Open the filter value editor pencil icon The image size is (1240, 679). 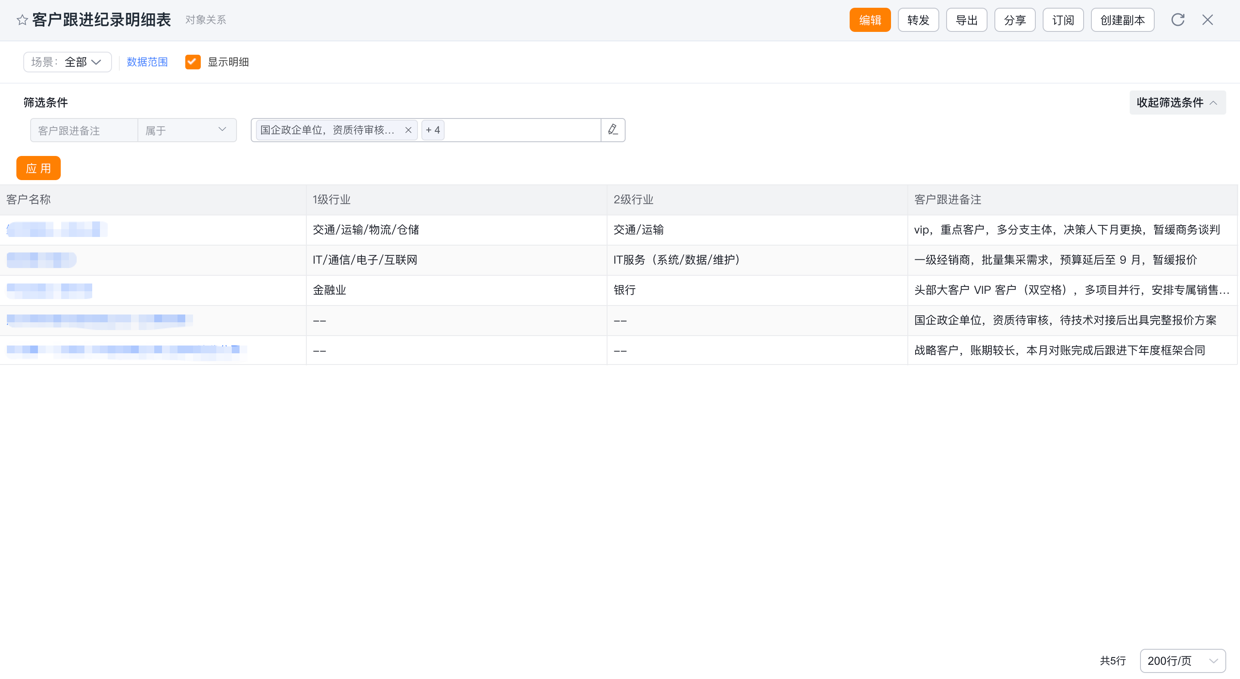pyautogui.click(x=613, y=130)
